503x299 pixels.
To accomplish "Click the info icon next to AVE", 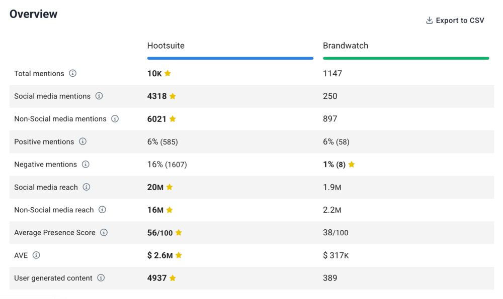I will (35, 255).
